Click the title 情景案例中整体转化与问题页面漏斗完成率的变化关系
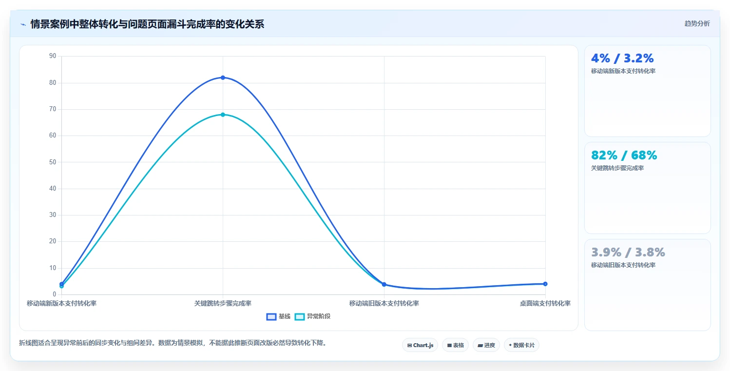This screenshot has height=371, width=730. point(147,24)
